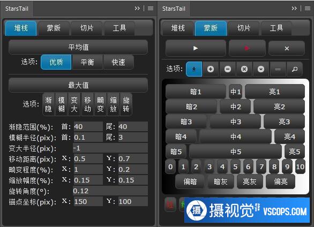Click zone button 0

point(170,167)
